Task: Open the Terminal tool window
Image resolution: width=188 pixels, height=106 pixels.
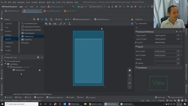Action: pos(38,97)
